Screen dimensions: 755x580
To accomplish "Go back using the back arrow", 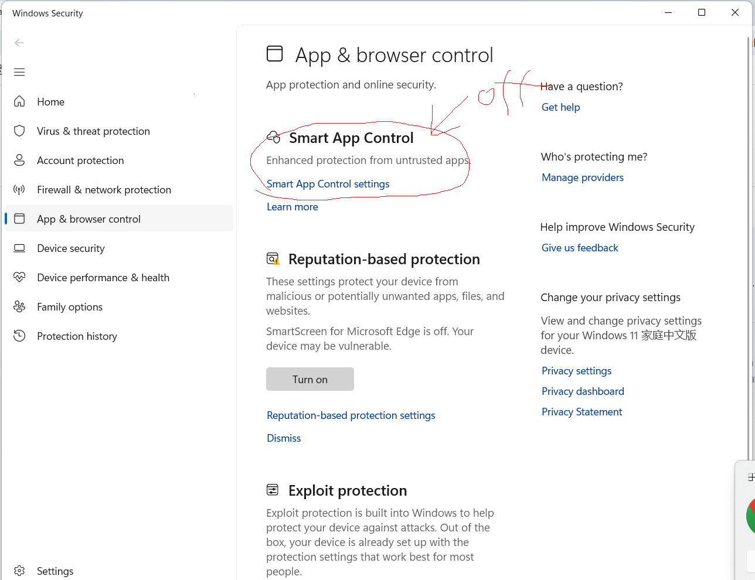I will (19, 43).
